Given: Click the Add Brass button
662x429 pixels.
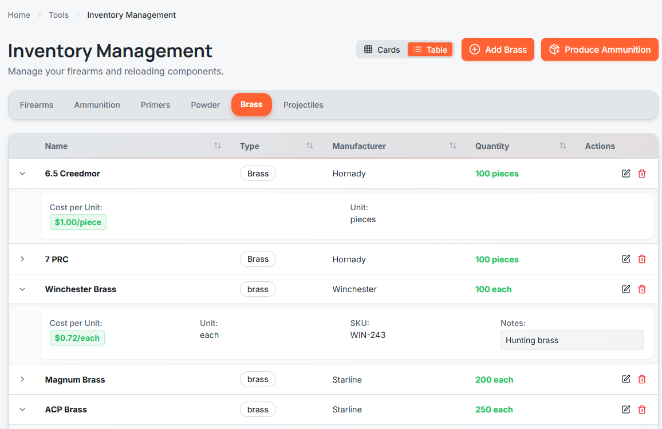Looking at the screenshot, I should [498, 50].
